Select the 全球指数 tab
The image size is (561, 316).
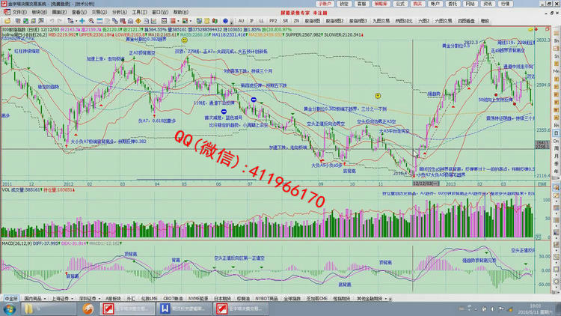point(292,298)
